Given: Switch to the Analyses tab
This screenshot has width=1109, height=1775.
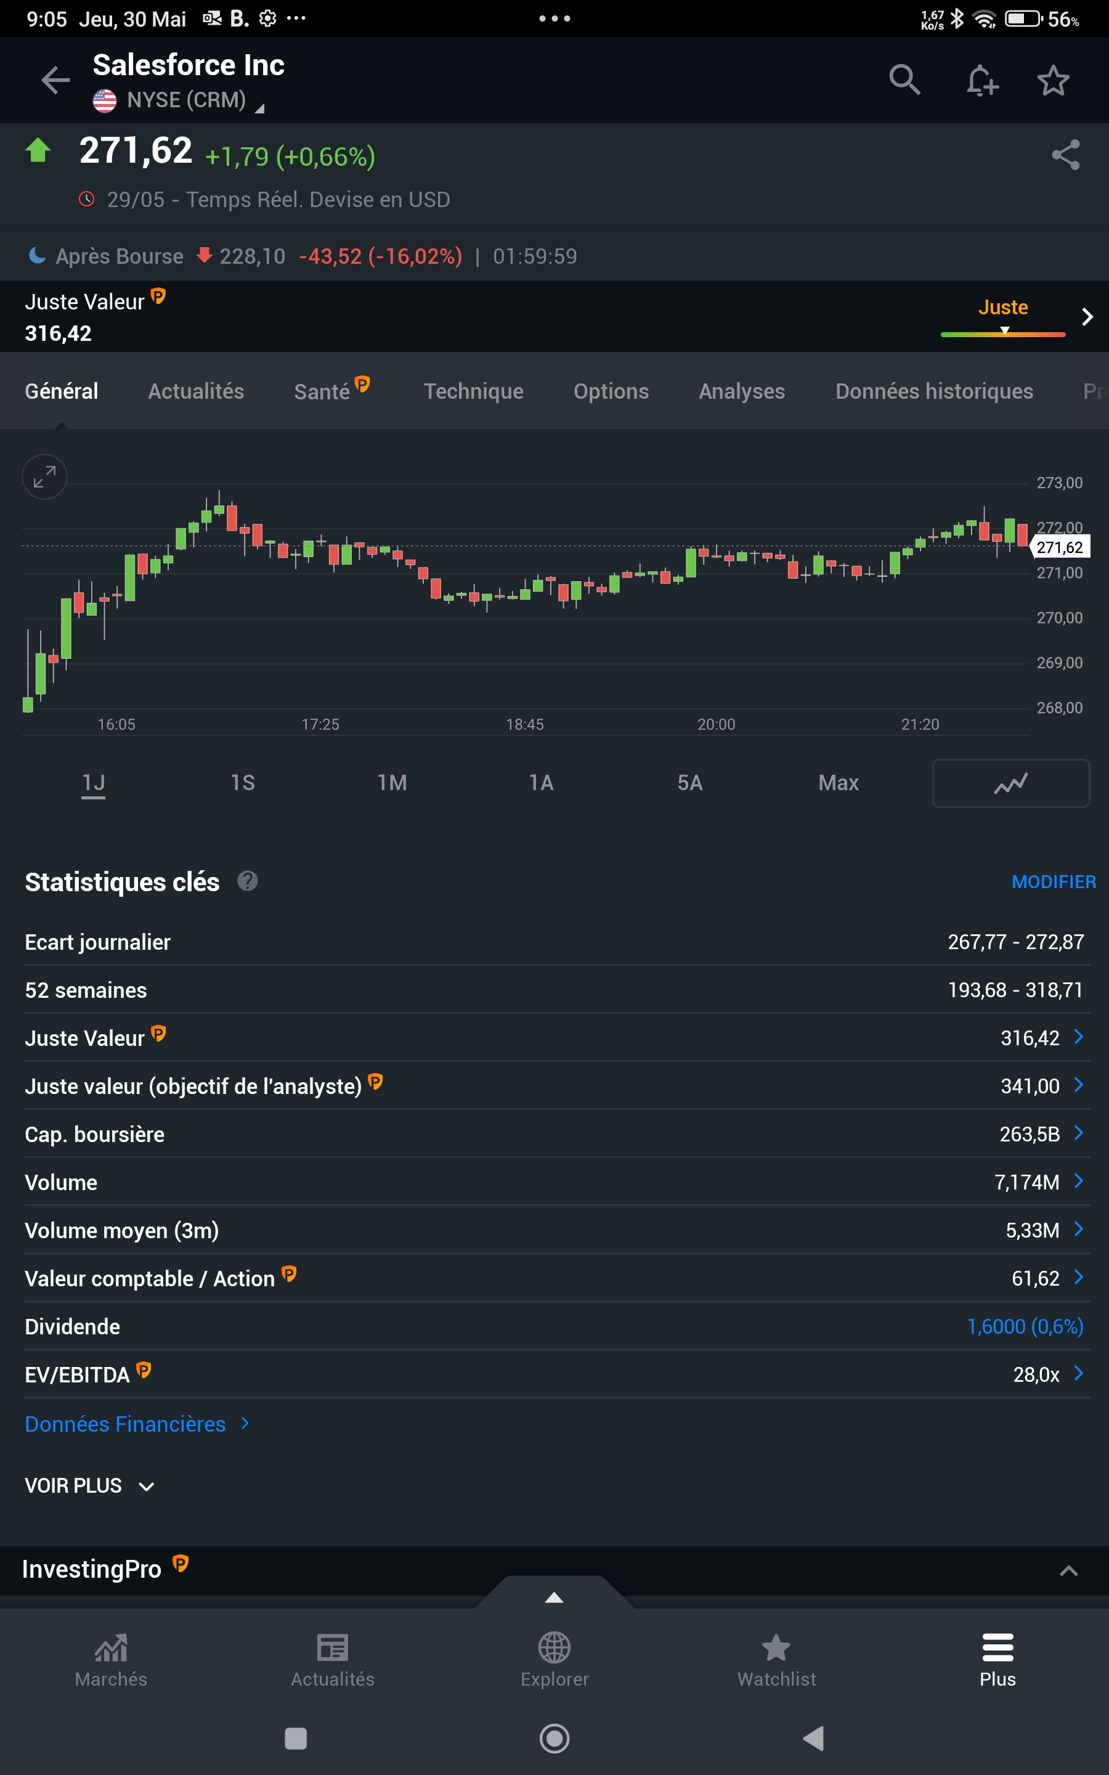Looking at the screenshot, I should 742,391.
